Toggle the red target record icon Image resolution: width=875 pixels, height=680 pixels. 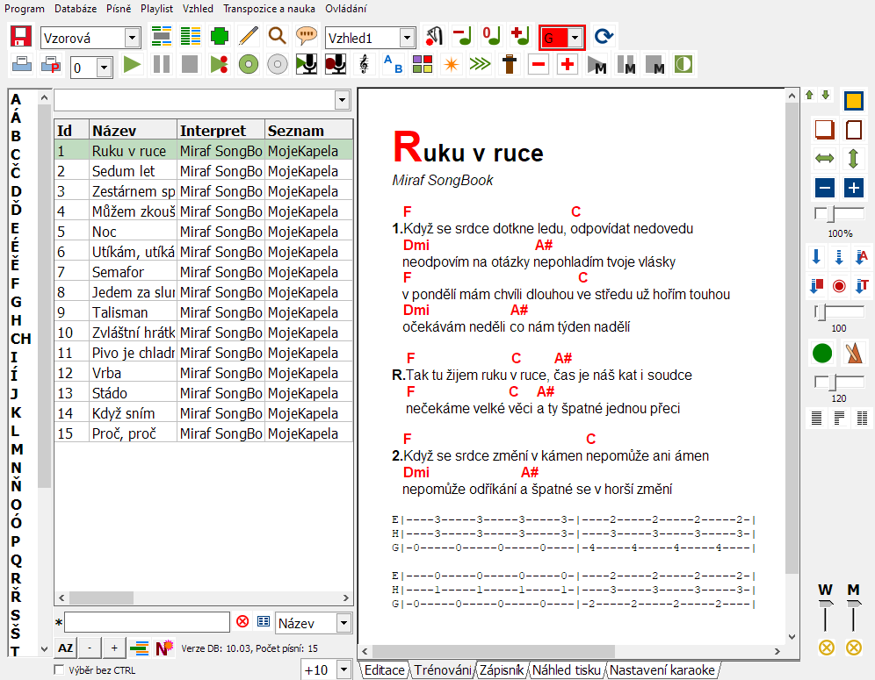[x=839, y=286]
